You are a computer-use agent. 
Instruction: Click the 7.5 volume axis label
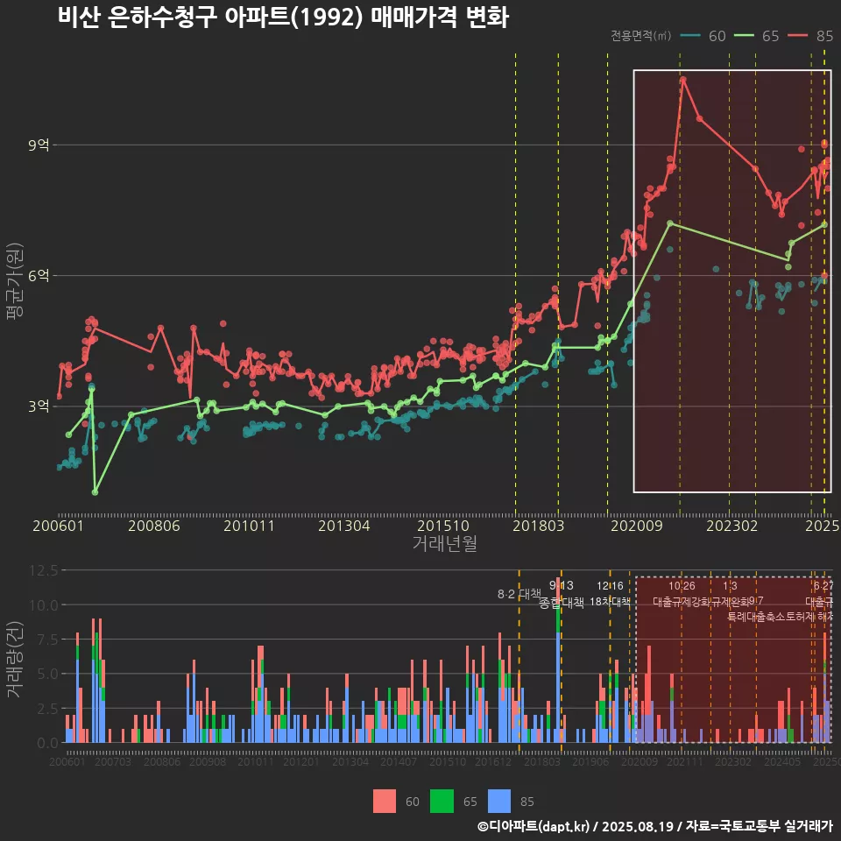click(x=48, y=640)
